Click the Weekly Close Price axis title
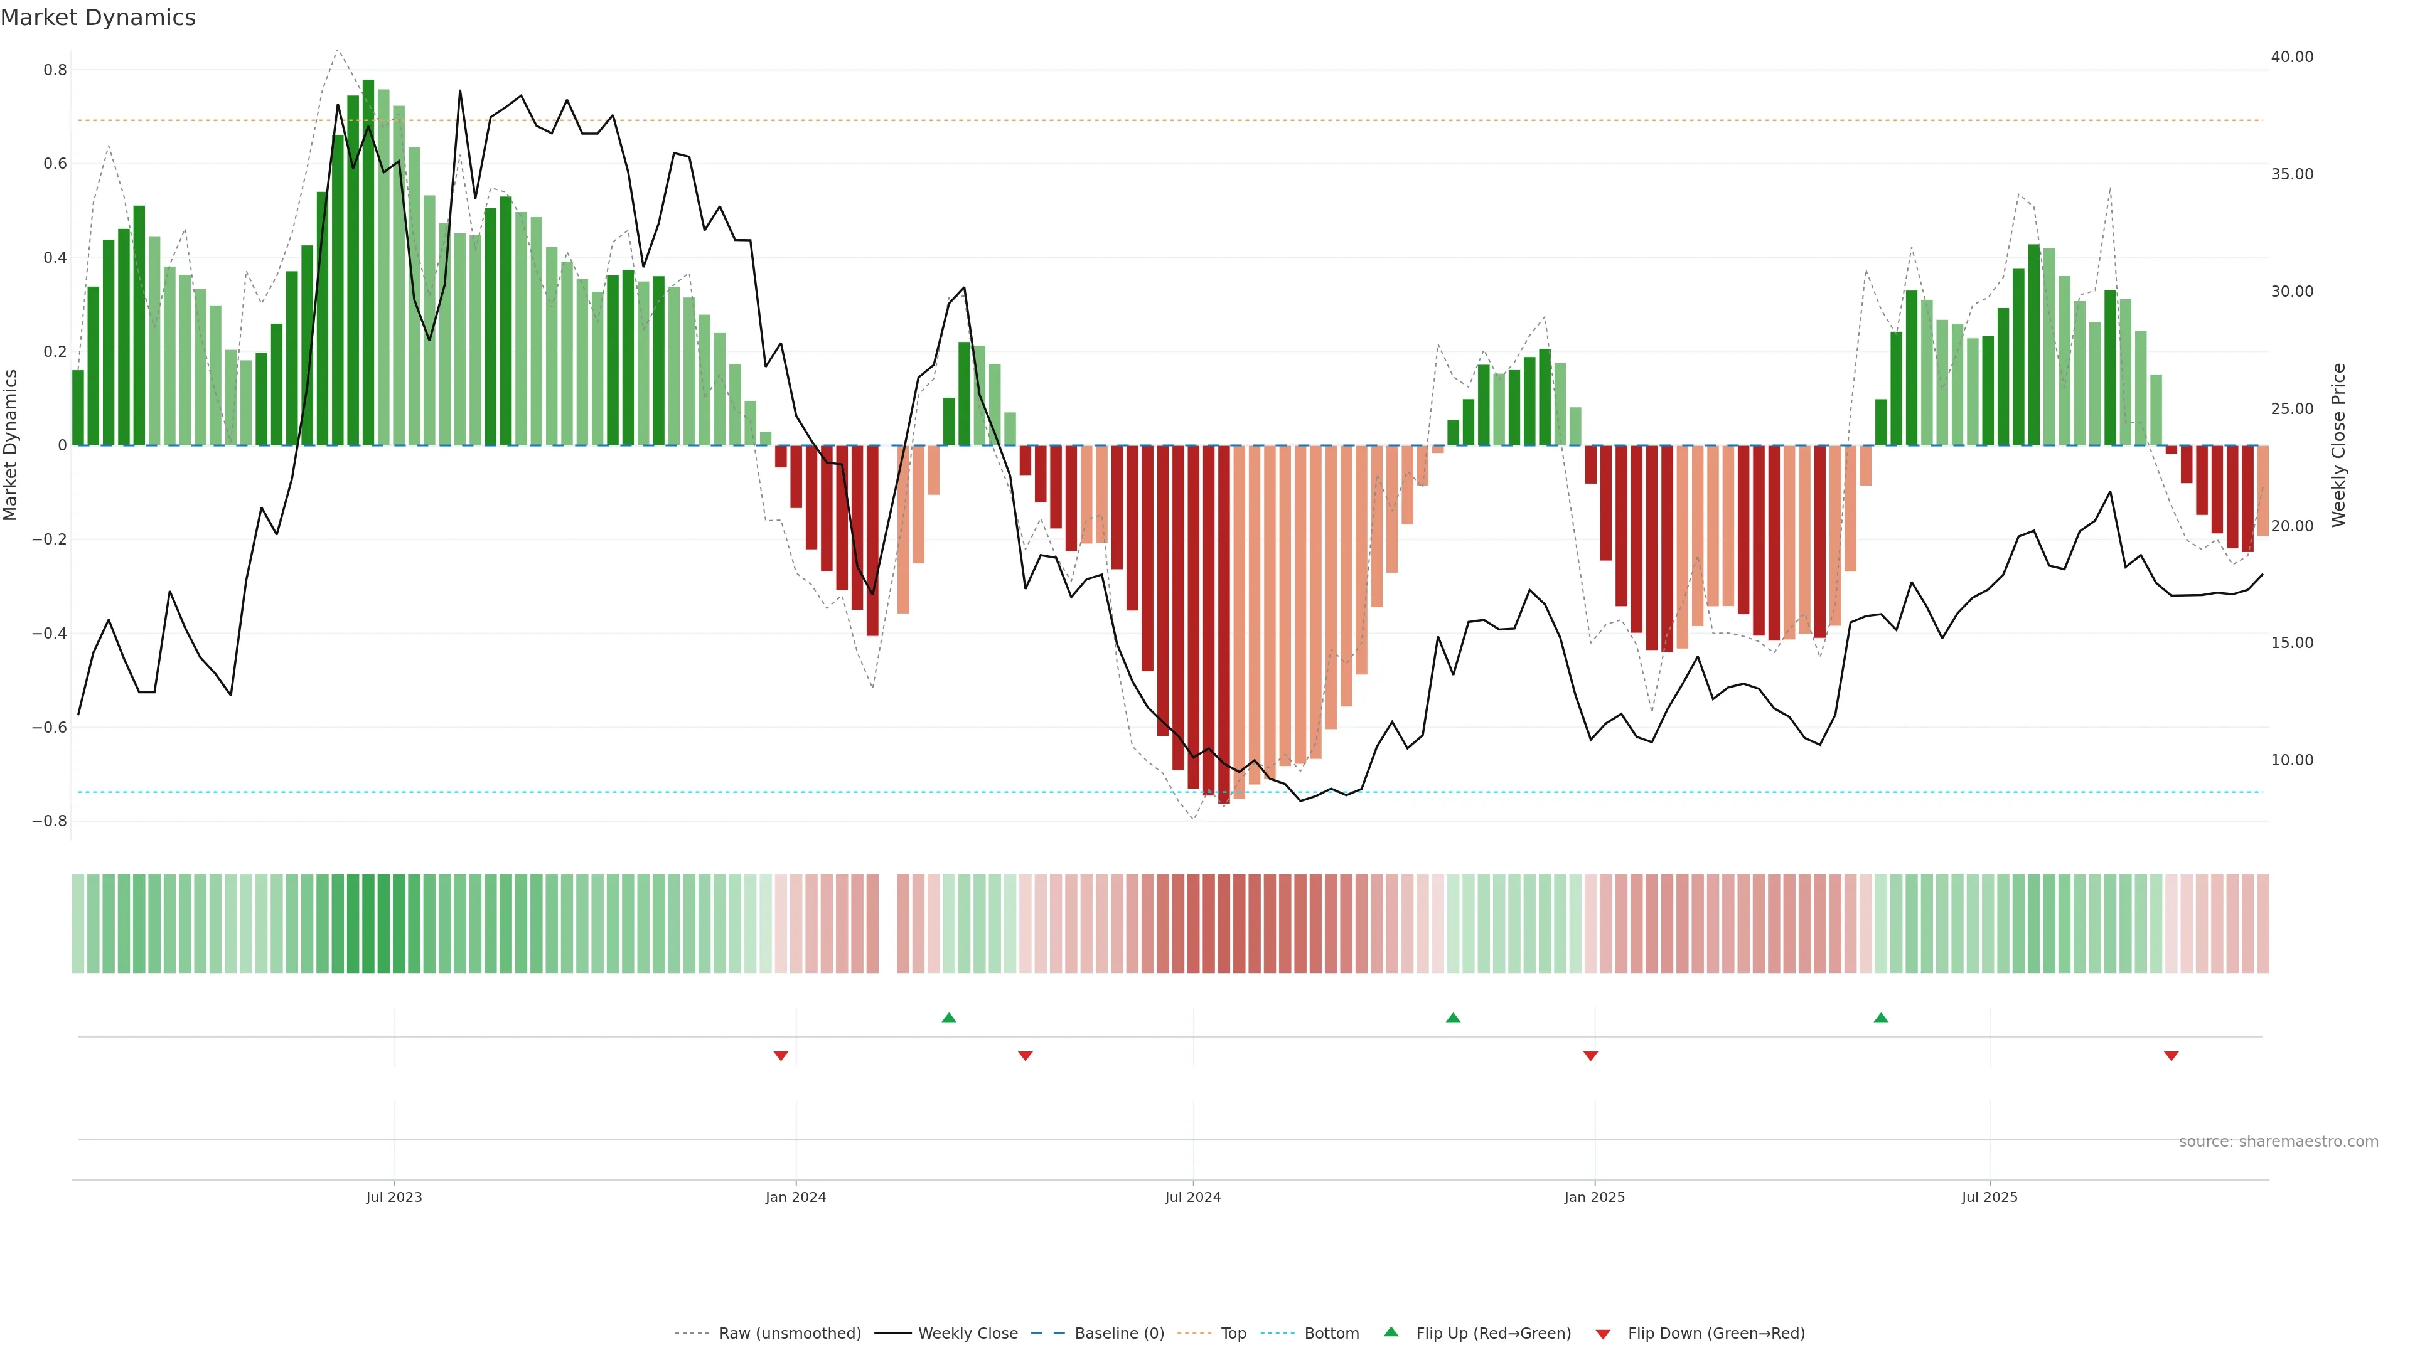Image resolution: width=2410 pixels, height=1355 pixels. 2339,445
